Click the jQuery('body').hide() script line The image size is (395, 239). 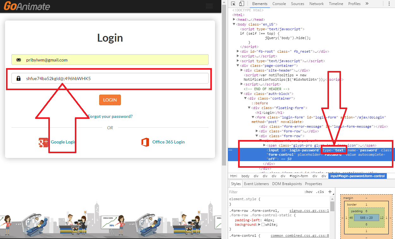pos(288,38)
